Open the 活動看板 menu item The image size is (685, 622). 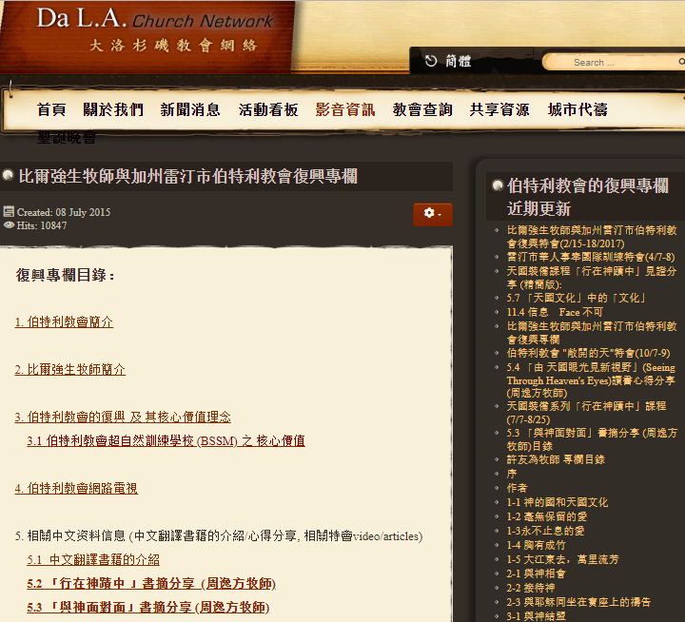point(268,109)
